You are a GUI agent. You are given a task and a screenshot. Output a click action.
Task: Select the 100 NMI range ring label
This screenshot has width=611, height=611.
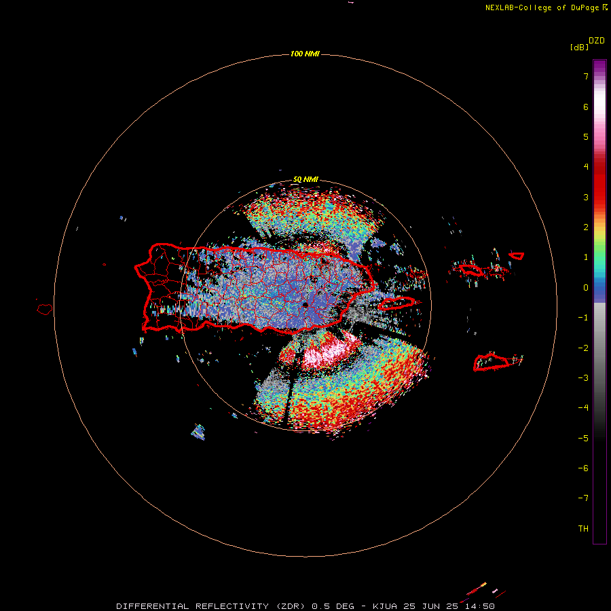pyautogui.click(x=305, y=54)
